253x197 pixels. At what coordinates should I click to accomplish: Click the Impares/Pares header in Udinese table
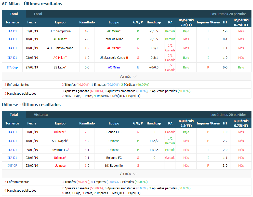pyautogui.click(x=208, y=123)
